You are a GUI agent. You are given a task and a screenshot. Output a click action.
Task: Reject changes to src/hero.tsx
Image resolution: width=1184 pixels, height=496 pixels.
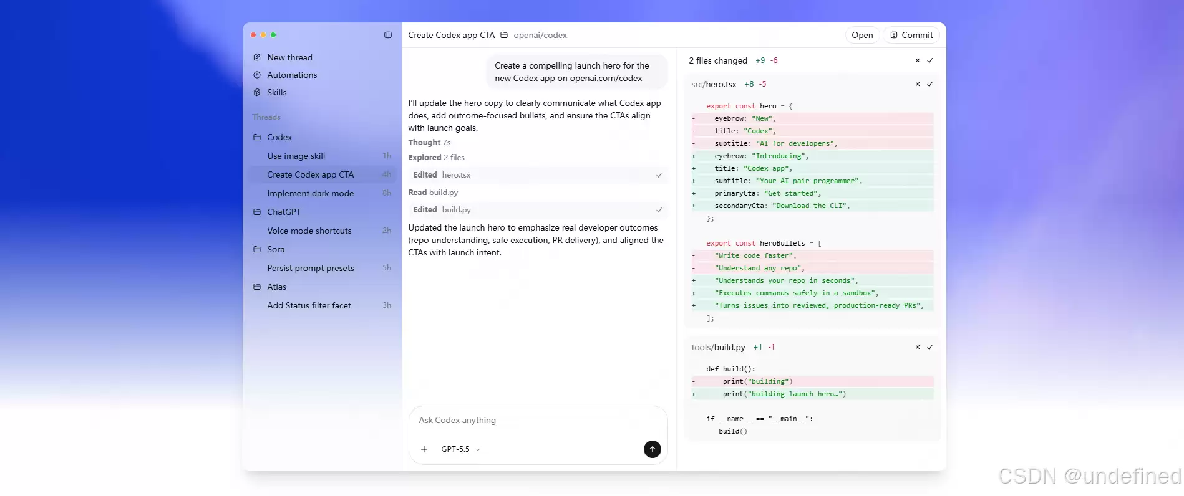(917, 84)
